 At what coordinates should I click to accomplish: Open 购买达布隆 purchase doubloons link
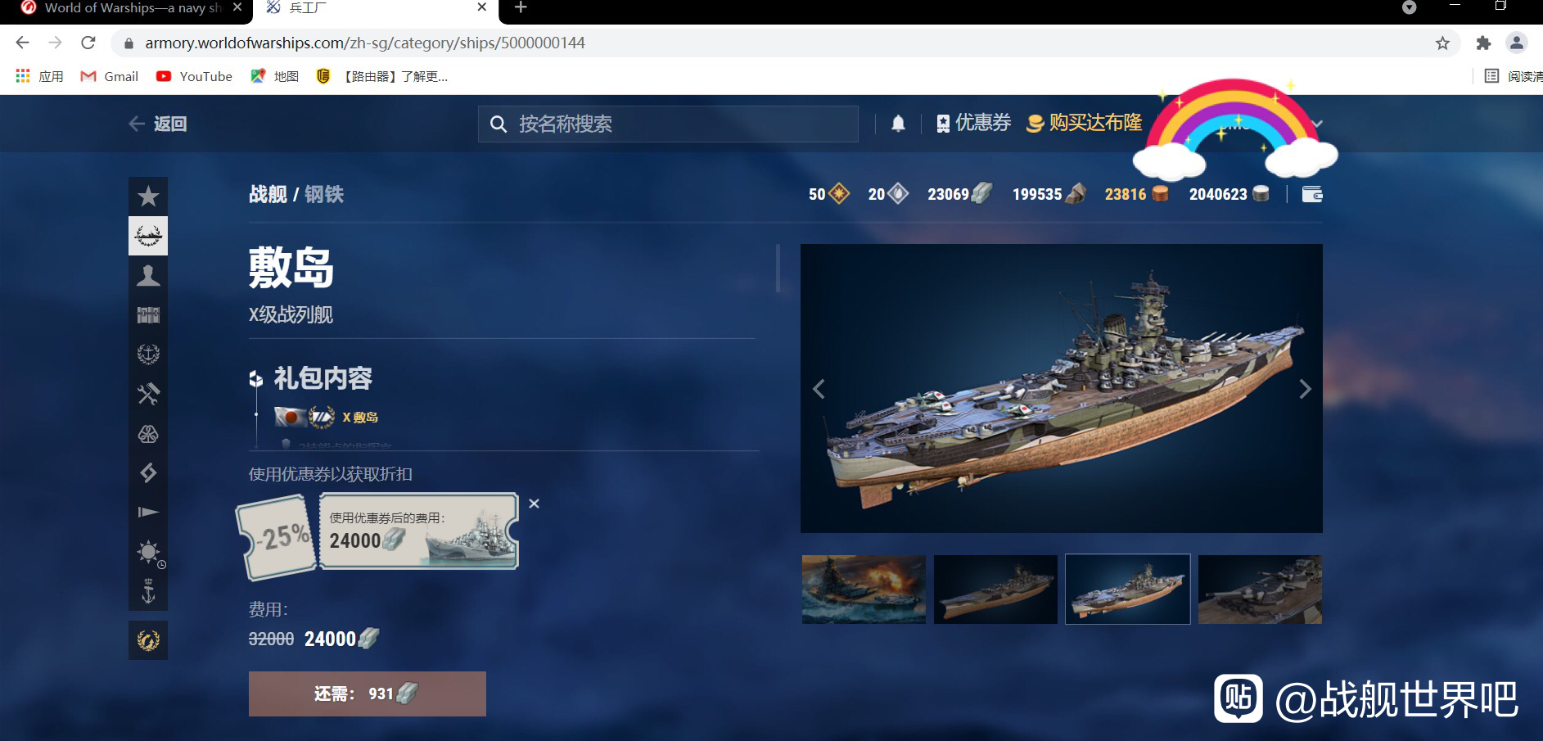1085,123
